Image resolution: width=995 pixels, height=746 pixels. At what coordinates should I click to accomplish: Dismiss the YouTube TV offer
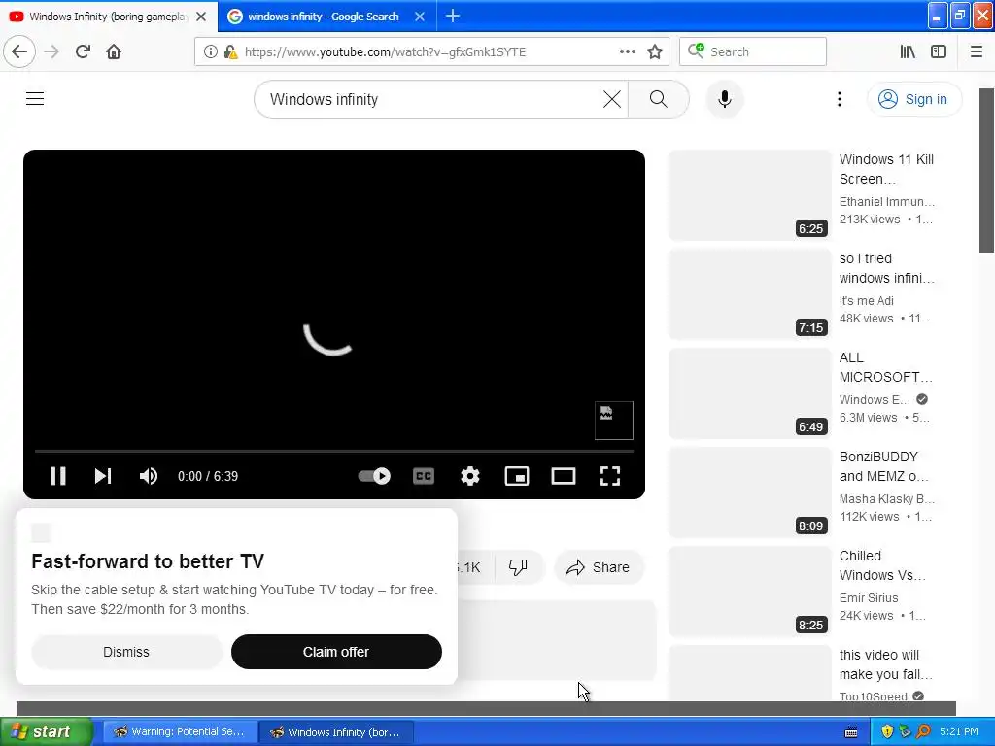coord(126,652)
